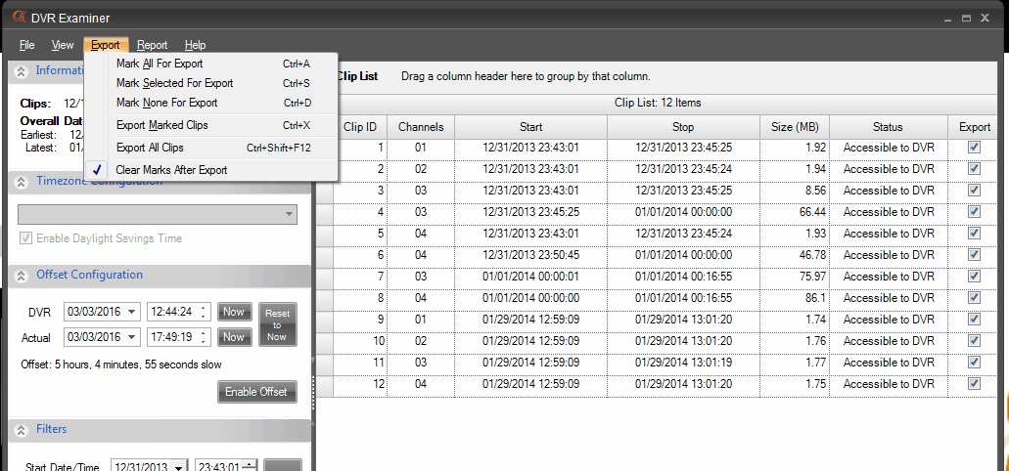Uncheck Export checkbox for clip 6
The width and height of the screenshot is (1009, 471).
[974, 254]
